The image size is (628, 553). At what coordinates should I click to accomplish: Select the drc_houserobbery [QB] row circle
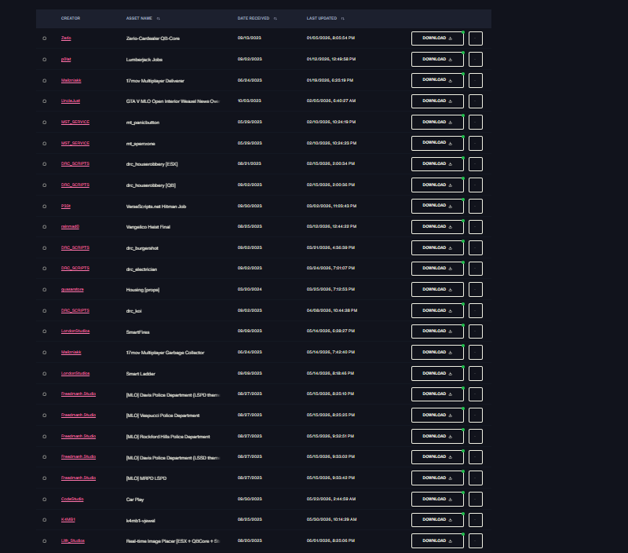point(45,185)
